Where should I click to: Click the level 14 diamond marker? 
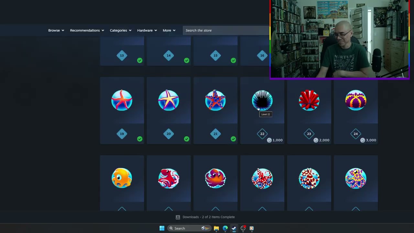pyautogui.click(x=169, y=55)
